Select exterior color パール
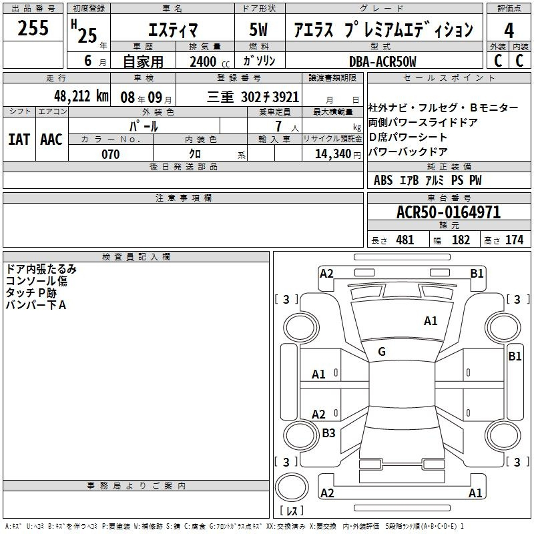 point(144,126)
